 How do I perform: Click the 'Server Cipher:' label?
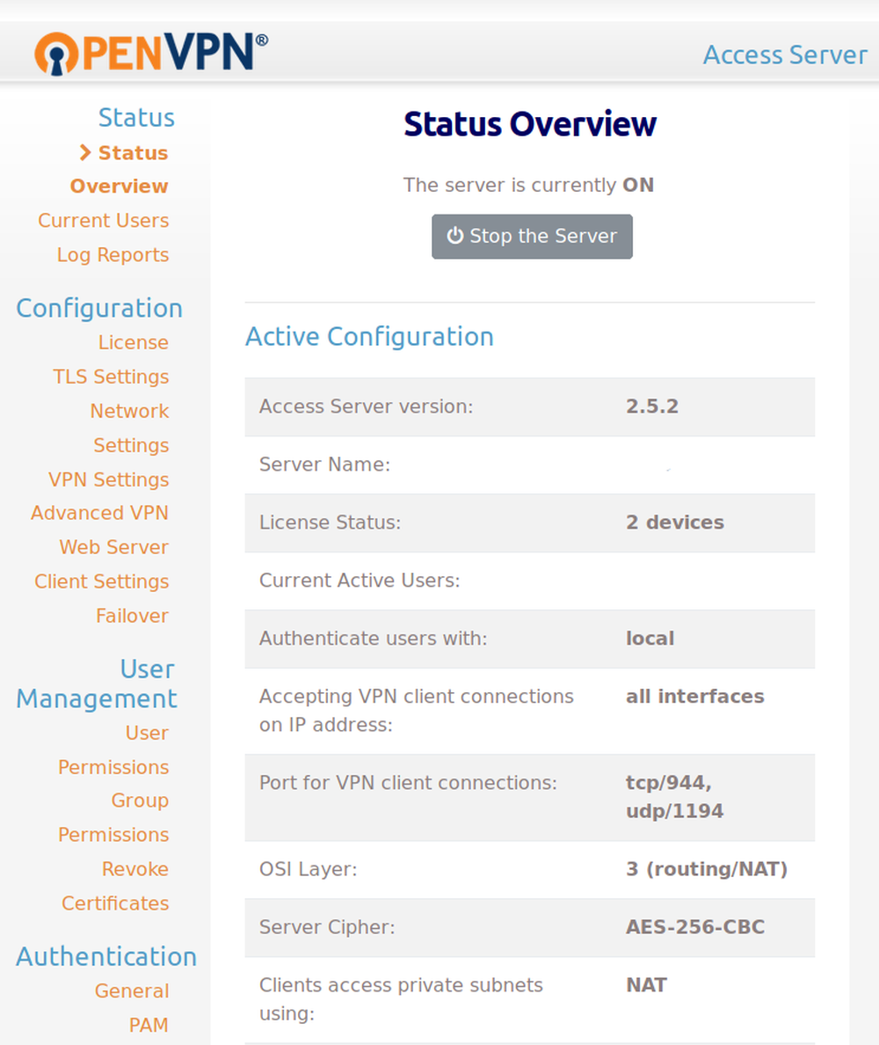click(x=327, y=927)
